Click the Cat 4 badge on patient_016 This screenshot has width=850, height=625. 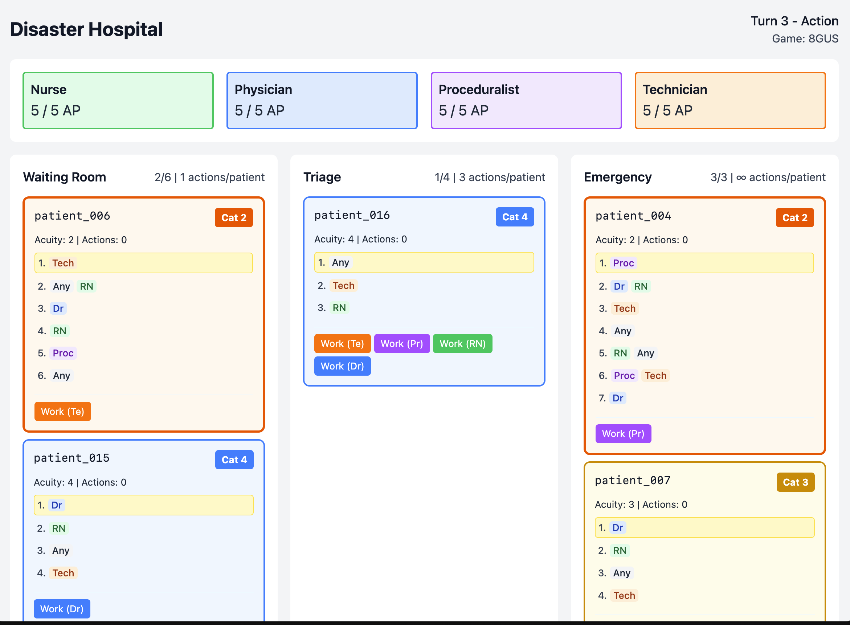pos(514,217)
